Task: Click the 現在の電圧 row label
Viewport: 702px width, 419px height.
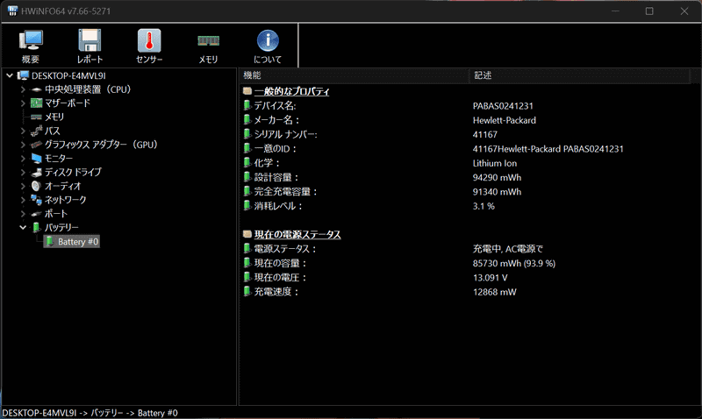Action: pyautogui.click(x=280, y=278)
